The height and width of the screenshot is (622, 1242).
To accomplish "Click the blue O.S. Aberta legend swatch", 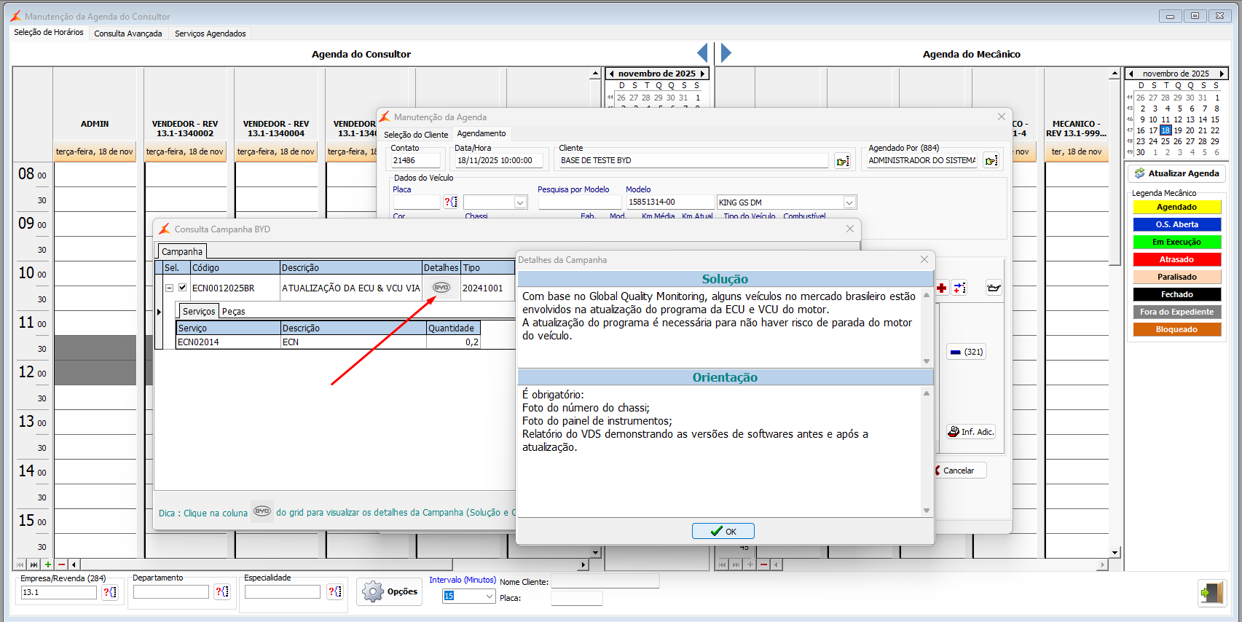I will click(1176, 224).
